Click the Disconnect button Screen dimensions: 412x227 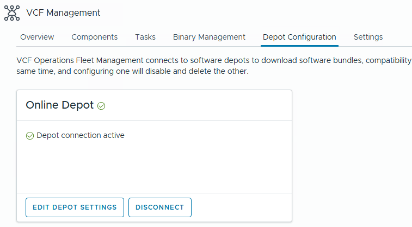click(160, 207)
